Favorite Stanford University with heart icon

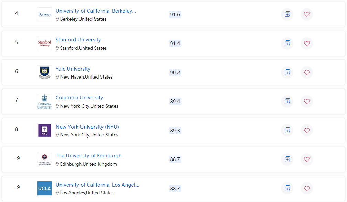[307, 44]
